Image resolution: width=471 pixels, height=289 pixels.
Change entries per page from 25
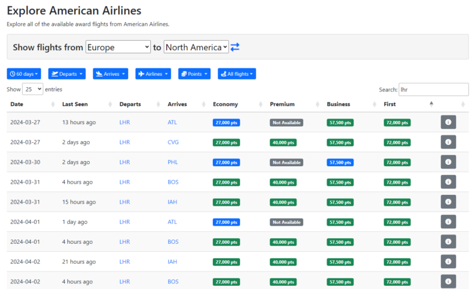point(33,90)
